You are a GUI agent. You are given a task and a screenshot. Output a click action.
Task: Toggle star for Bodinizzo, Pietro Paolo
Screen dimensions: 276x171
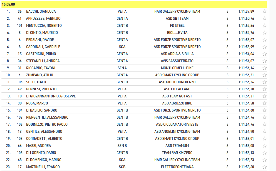pos(265,124)
